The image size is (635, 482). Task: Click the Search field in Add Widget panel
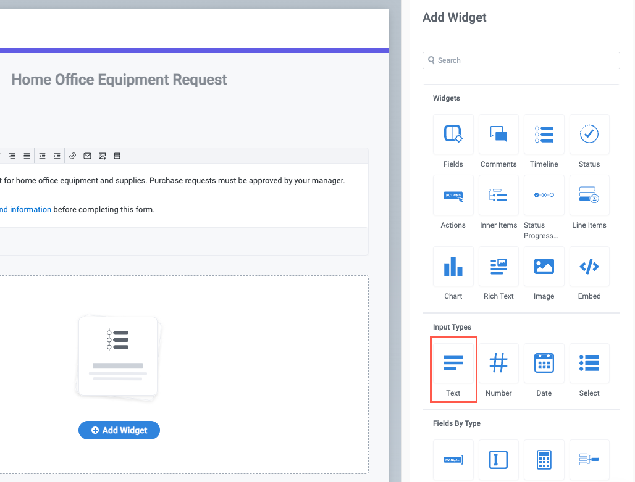coord(521,60)
